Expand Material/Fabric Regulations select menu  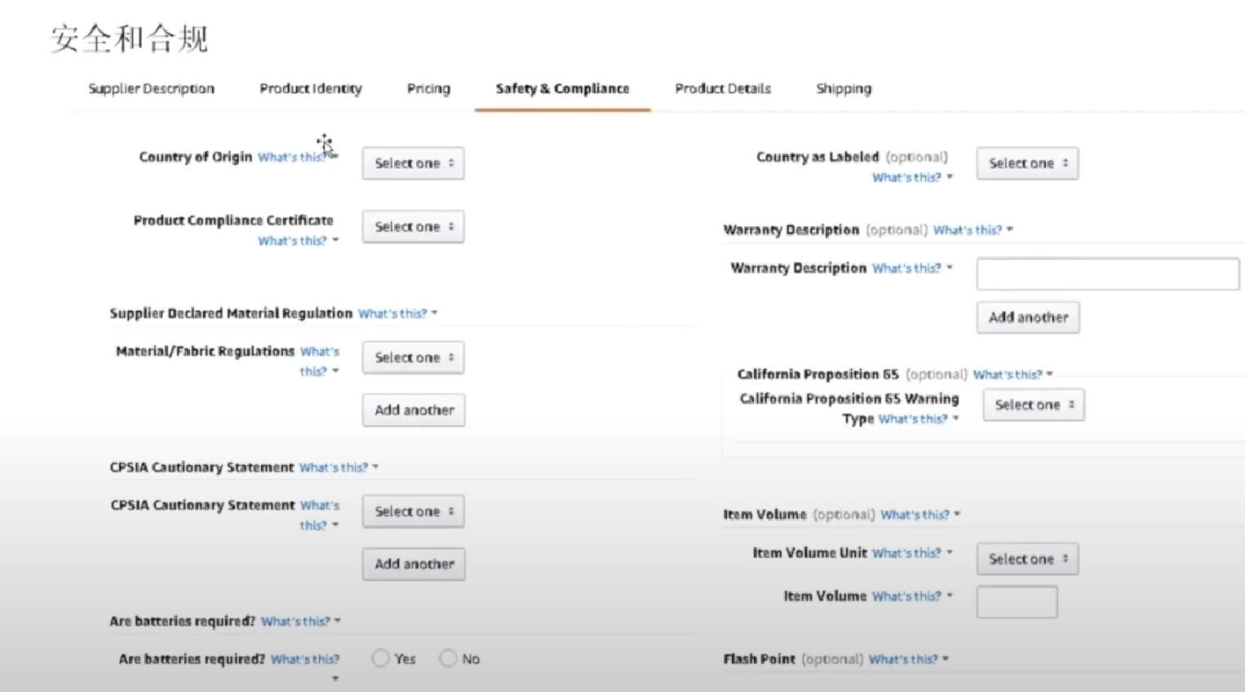[413, 357]
